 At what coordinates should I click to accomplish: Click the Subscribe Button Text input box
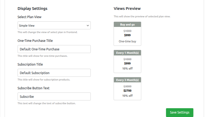coord(54,96)
